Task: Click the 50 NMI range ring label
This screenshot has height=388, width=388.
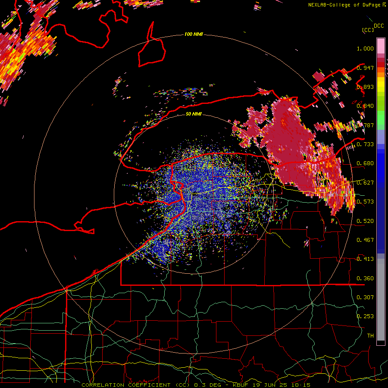Action: (x=194, y=114)
